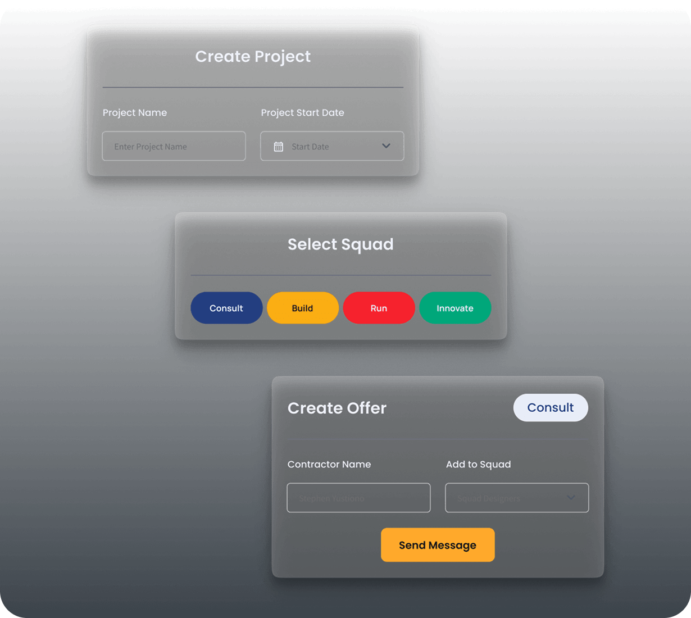Click the calendar icon in Start Date
Image resolution: width=691 pixels, height=618 pixels.
[x=278, y=147]
